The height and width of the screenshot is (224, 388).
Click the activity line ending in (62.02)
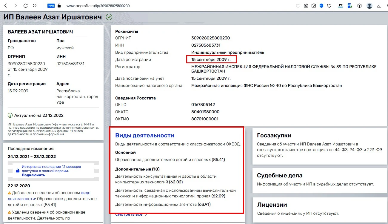(x=166, y=179)
